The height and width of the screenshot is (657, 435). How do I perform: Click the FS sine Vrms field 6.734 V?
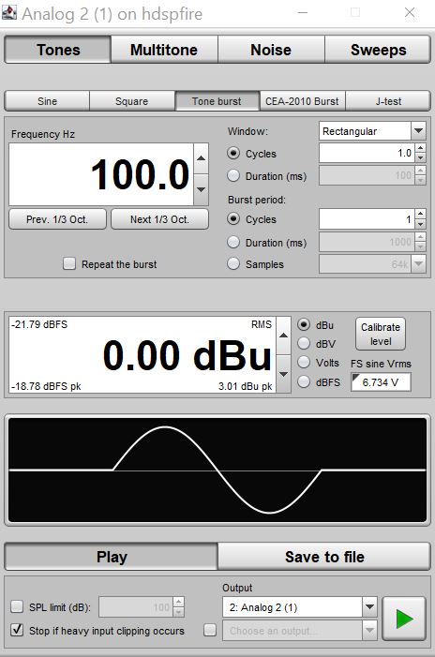[x=381, y=382]
